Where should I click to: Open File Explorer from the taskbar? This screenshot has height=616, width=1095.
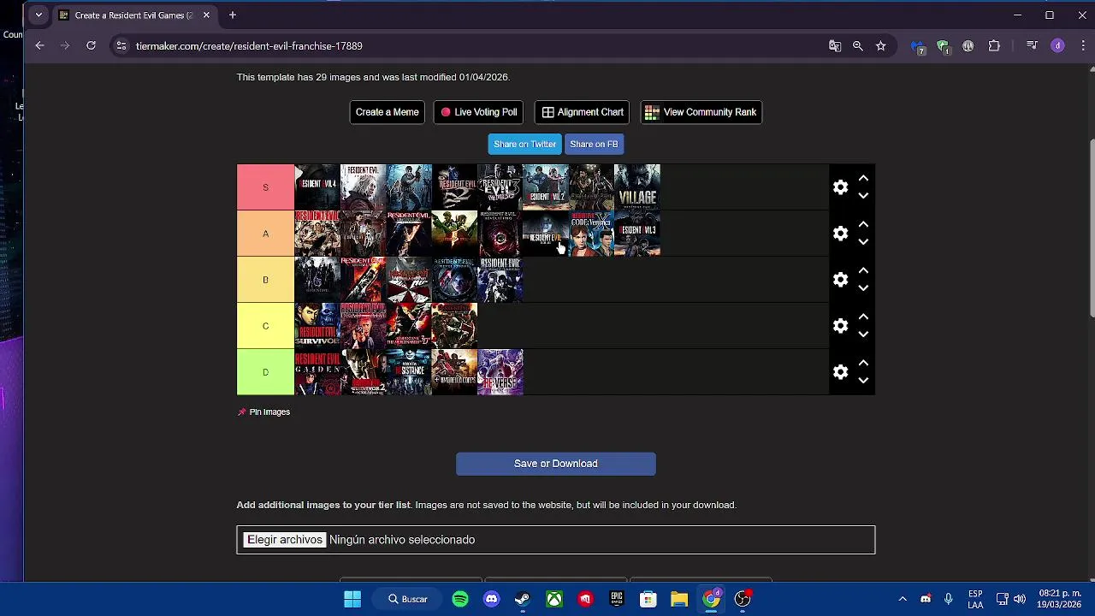pyautogui.click(x=679, y=599)
